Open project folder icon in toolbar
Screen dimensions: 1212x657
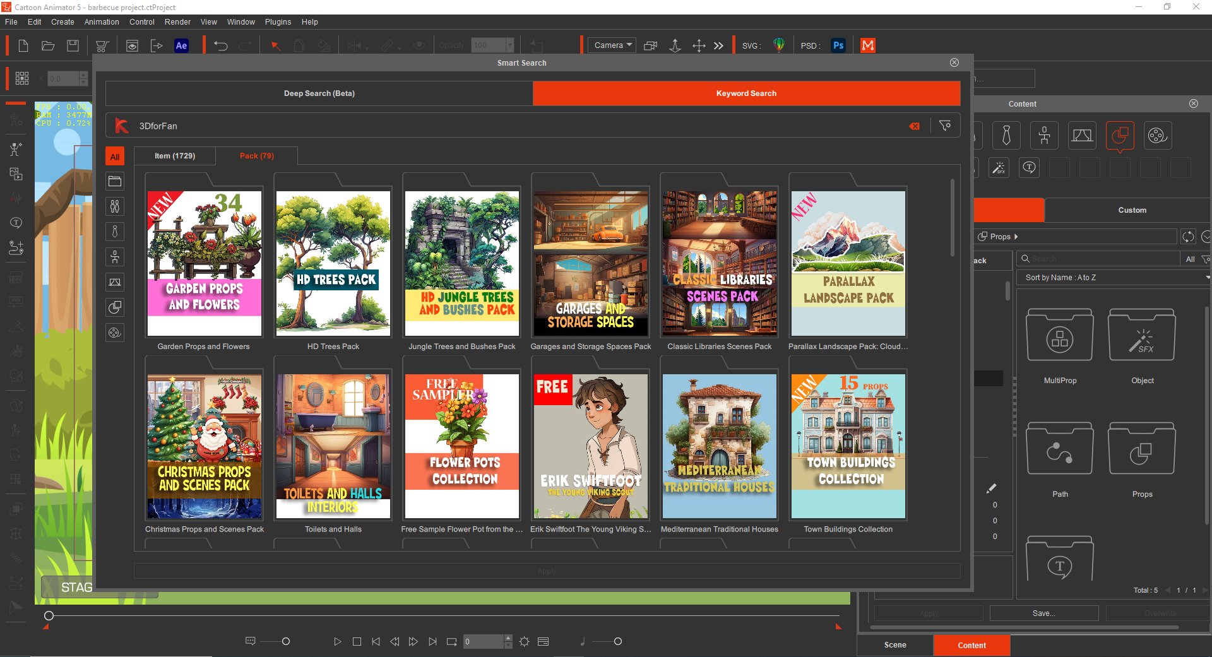tap(48, 45)
